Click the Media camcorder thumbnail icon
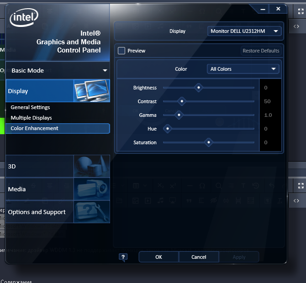This screenshot has width=306, height=283. [x=92, y=189]
